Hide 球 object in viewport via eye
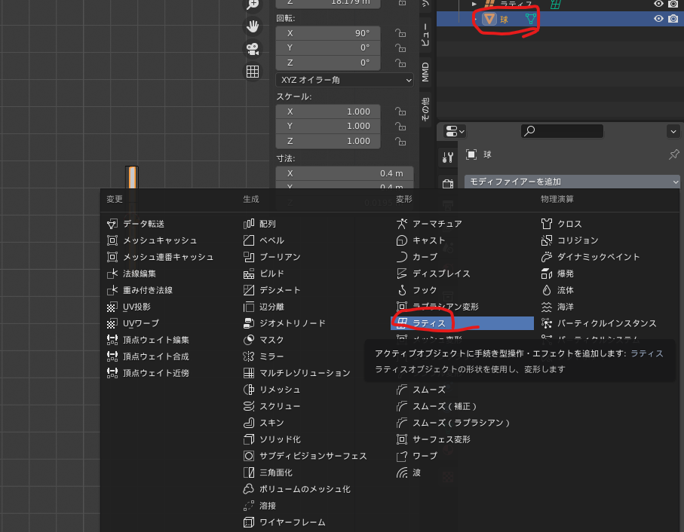684x532 pixels. pos(658,19)
